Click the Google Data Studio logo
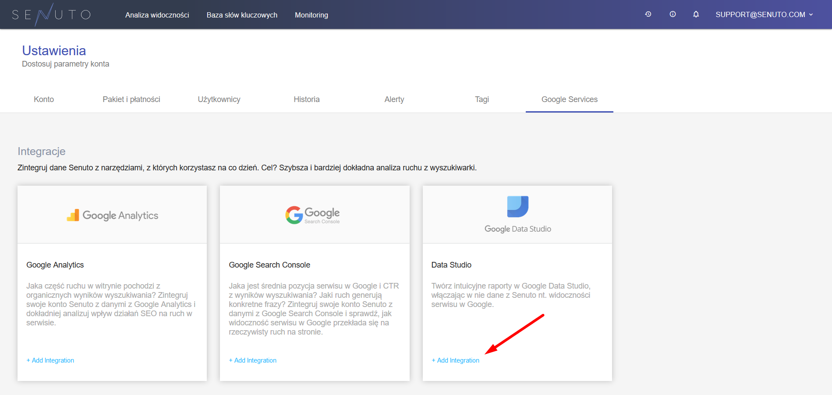This screenshot has height=395, width=832. 517,214
